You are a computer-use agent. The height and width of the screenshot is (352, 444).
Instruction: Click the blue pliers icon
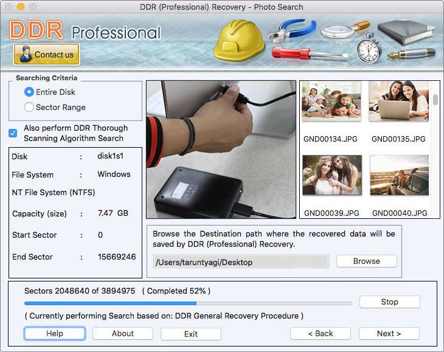(x=292, y=30)
